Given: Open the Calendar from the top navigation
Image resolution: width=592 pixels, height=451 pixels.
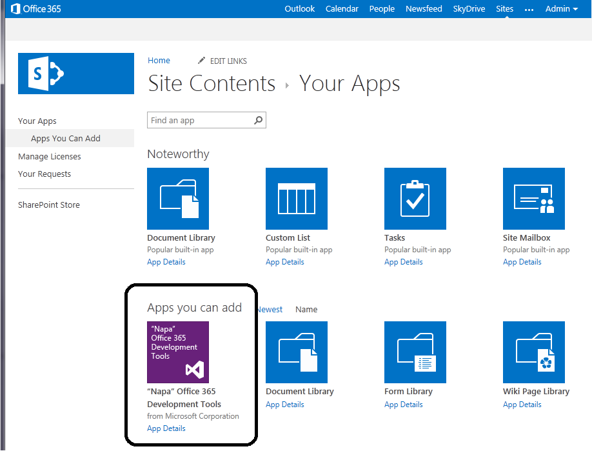Looking at the screenshot, I should coord(342,8).
